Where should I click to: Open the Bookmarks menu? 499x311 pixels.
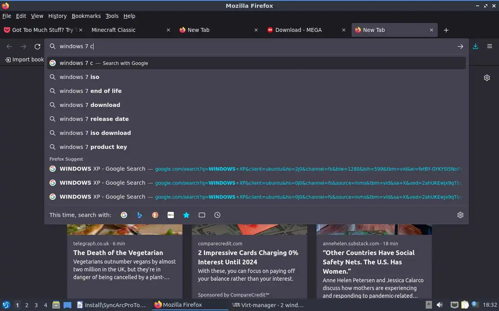(x=86, y=16)
